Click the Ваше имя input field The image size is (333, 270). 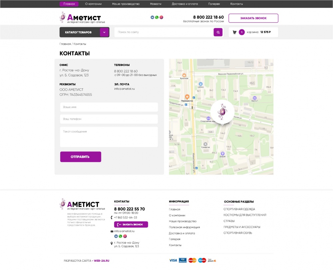(x=109, y=107)
